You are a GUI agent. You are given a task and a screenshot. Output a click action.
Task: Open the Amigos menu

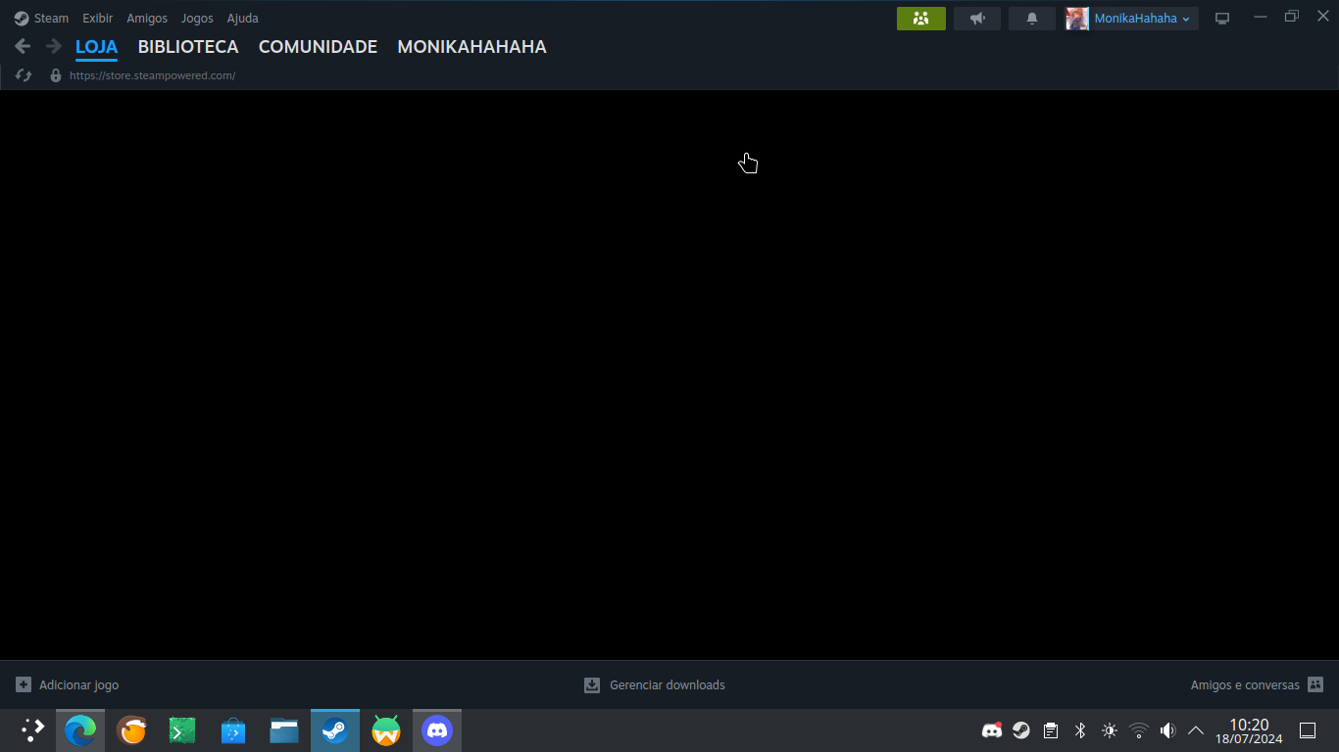click(x=147, y=19)
